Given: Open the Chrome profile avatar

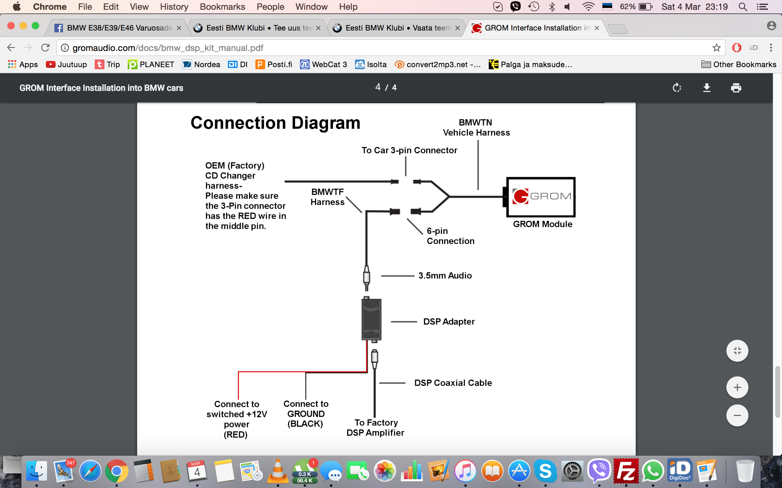Looking at the screenshot, I should (x=771, y=26).
